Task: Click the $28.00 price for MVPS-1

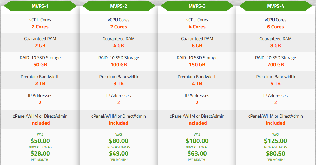Action: click(x=40, y=153)
